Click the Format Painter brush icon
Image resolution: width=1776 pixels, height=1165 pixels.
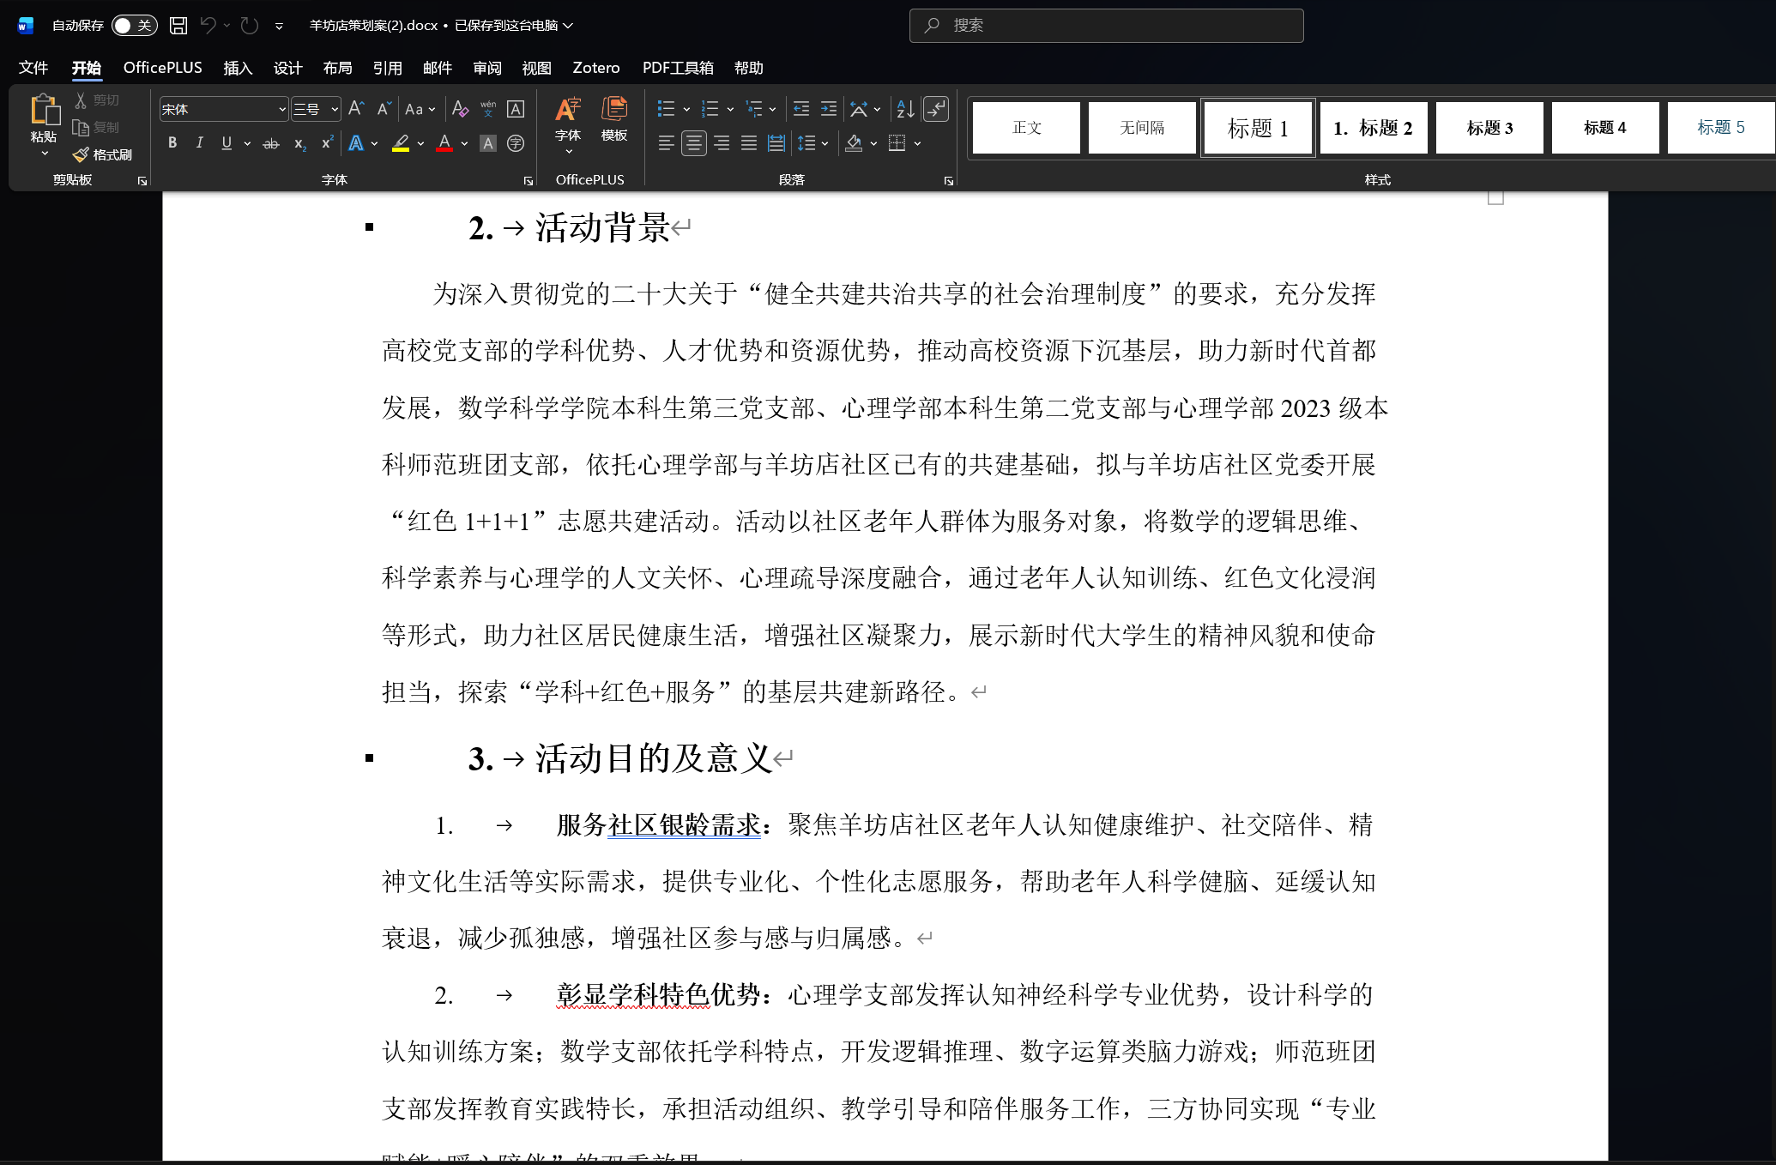click(x=82, y=154)
